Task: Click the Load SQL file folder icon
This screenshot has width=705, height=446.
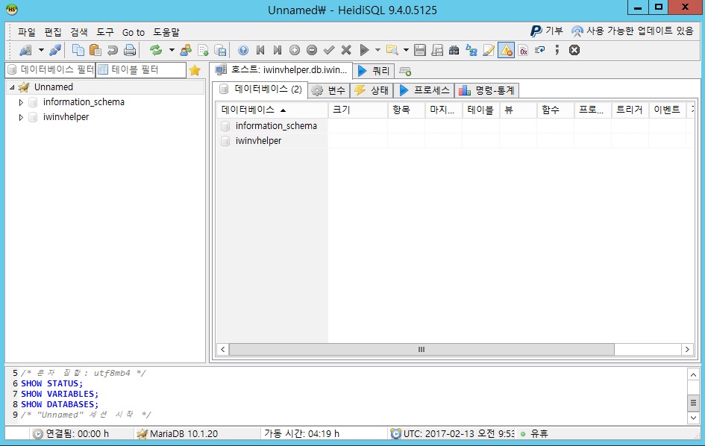Action: click(392, 50)
